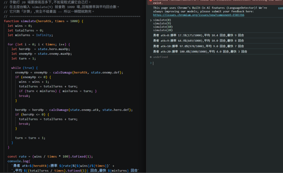Click the console prompt input line

[x=217, y=63]
